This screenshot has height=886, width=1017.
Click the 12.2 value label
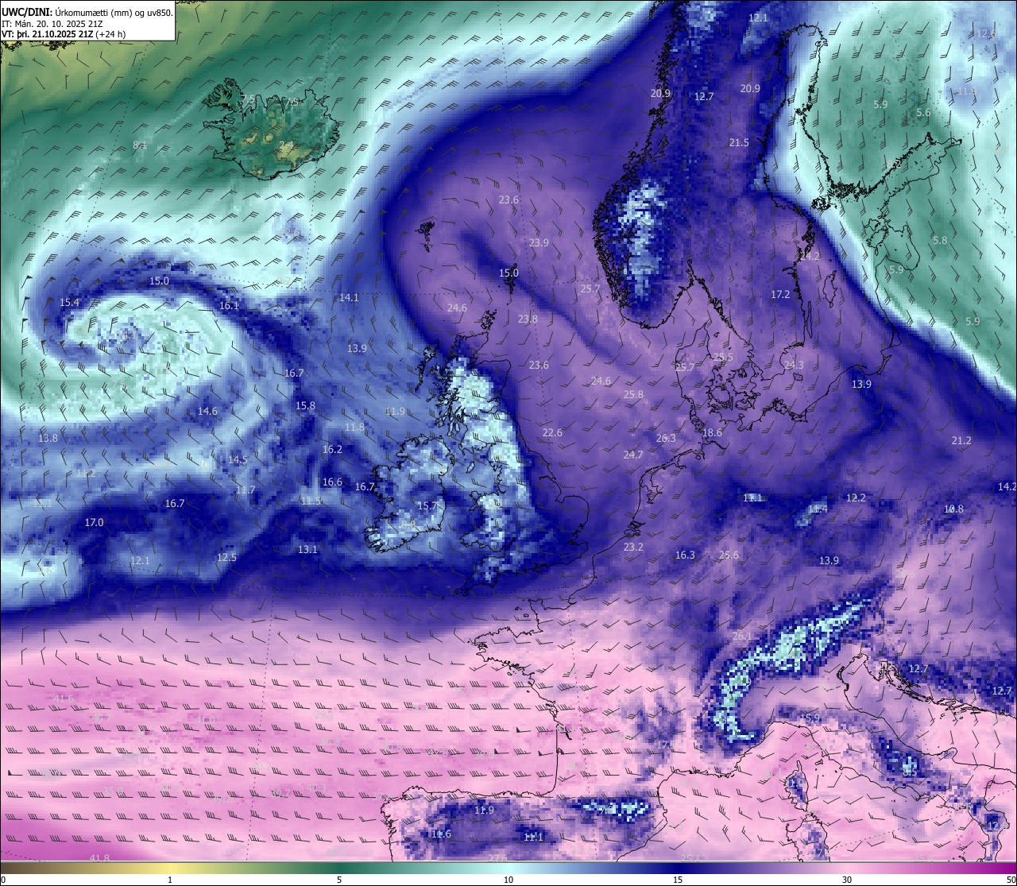[856, 497]
